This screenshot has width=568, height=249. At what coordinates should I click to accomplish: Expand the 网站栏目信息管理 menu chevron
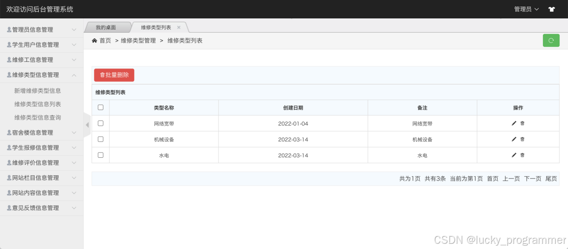pos(74,178)
